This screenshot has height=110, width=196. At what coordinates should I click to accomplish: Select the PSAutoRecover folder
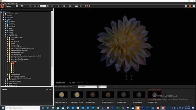coord(15,75)
